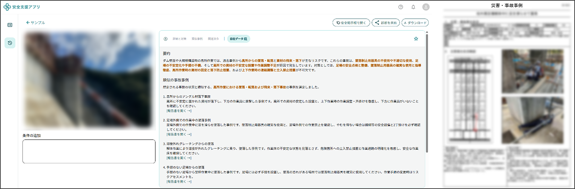Click case title 2. 足場外側での作業中の墜落事例
Viewport: 575px width, 189px height.
187,120
